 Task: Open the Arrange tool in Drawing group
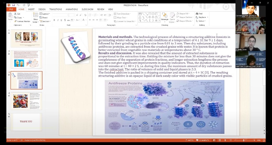pos(165,17)
